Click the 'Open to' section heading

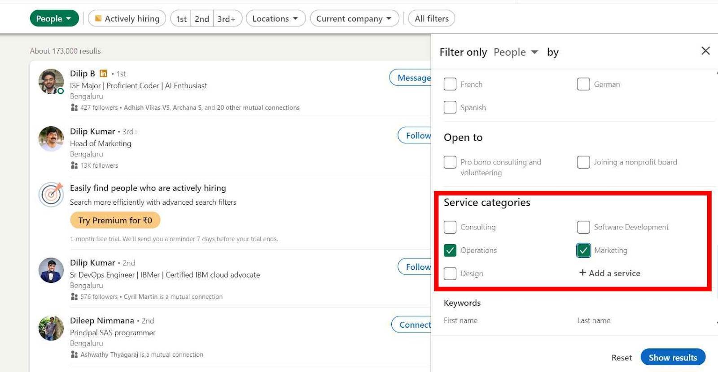coord(463,138)
